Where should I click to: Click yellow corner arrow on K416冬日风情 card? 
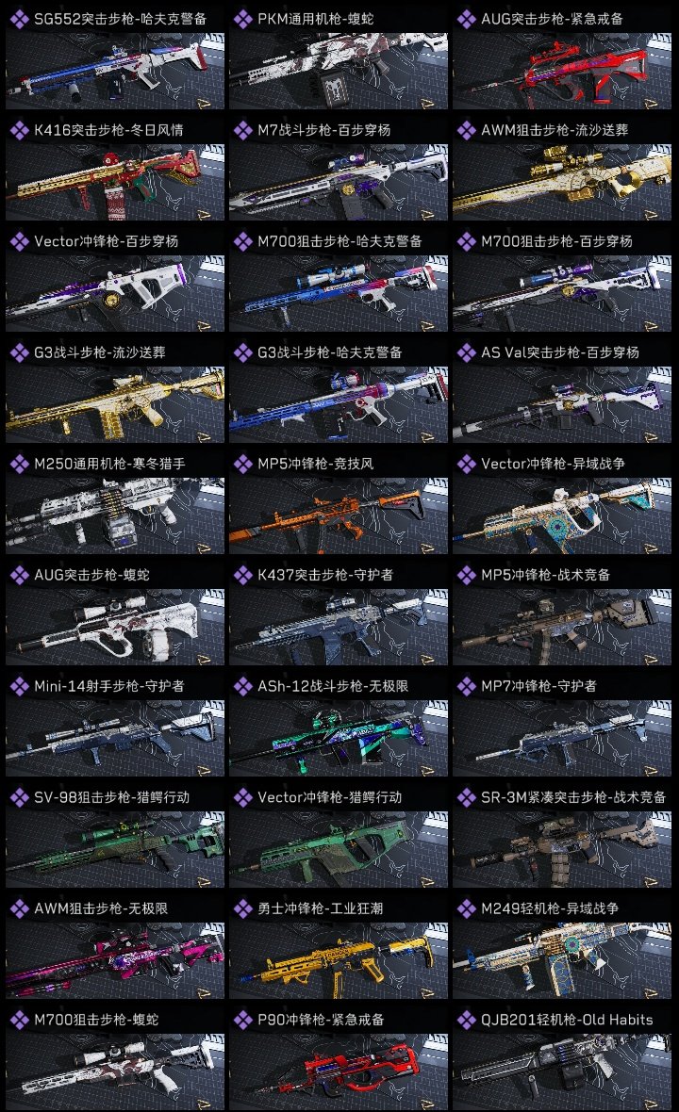[x=205, y=215]
